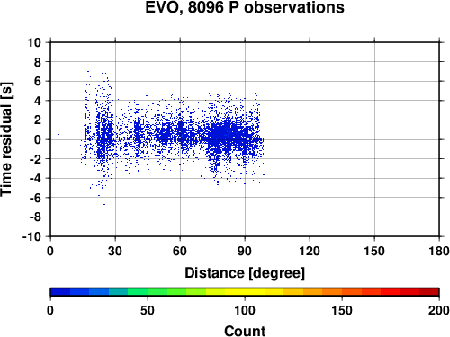
Task: Click the x-axis tick label "90"
Action: click(245, 251)
